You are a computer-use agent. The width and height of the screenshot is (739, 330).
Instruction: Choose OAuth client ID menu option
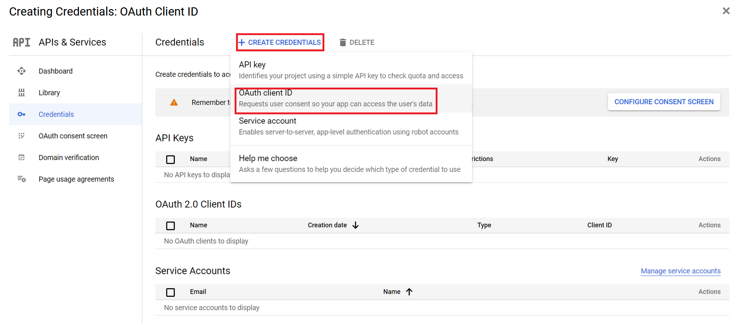pos(351,98)
